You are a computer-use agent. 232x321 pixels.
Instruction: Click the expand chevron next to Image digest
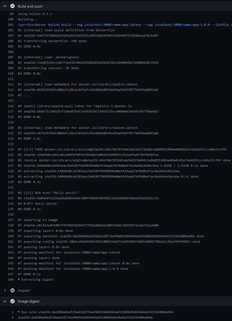[x=5, y=301]
